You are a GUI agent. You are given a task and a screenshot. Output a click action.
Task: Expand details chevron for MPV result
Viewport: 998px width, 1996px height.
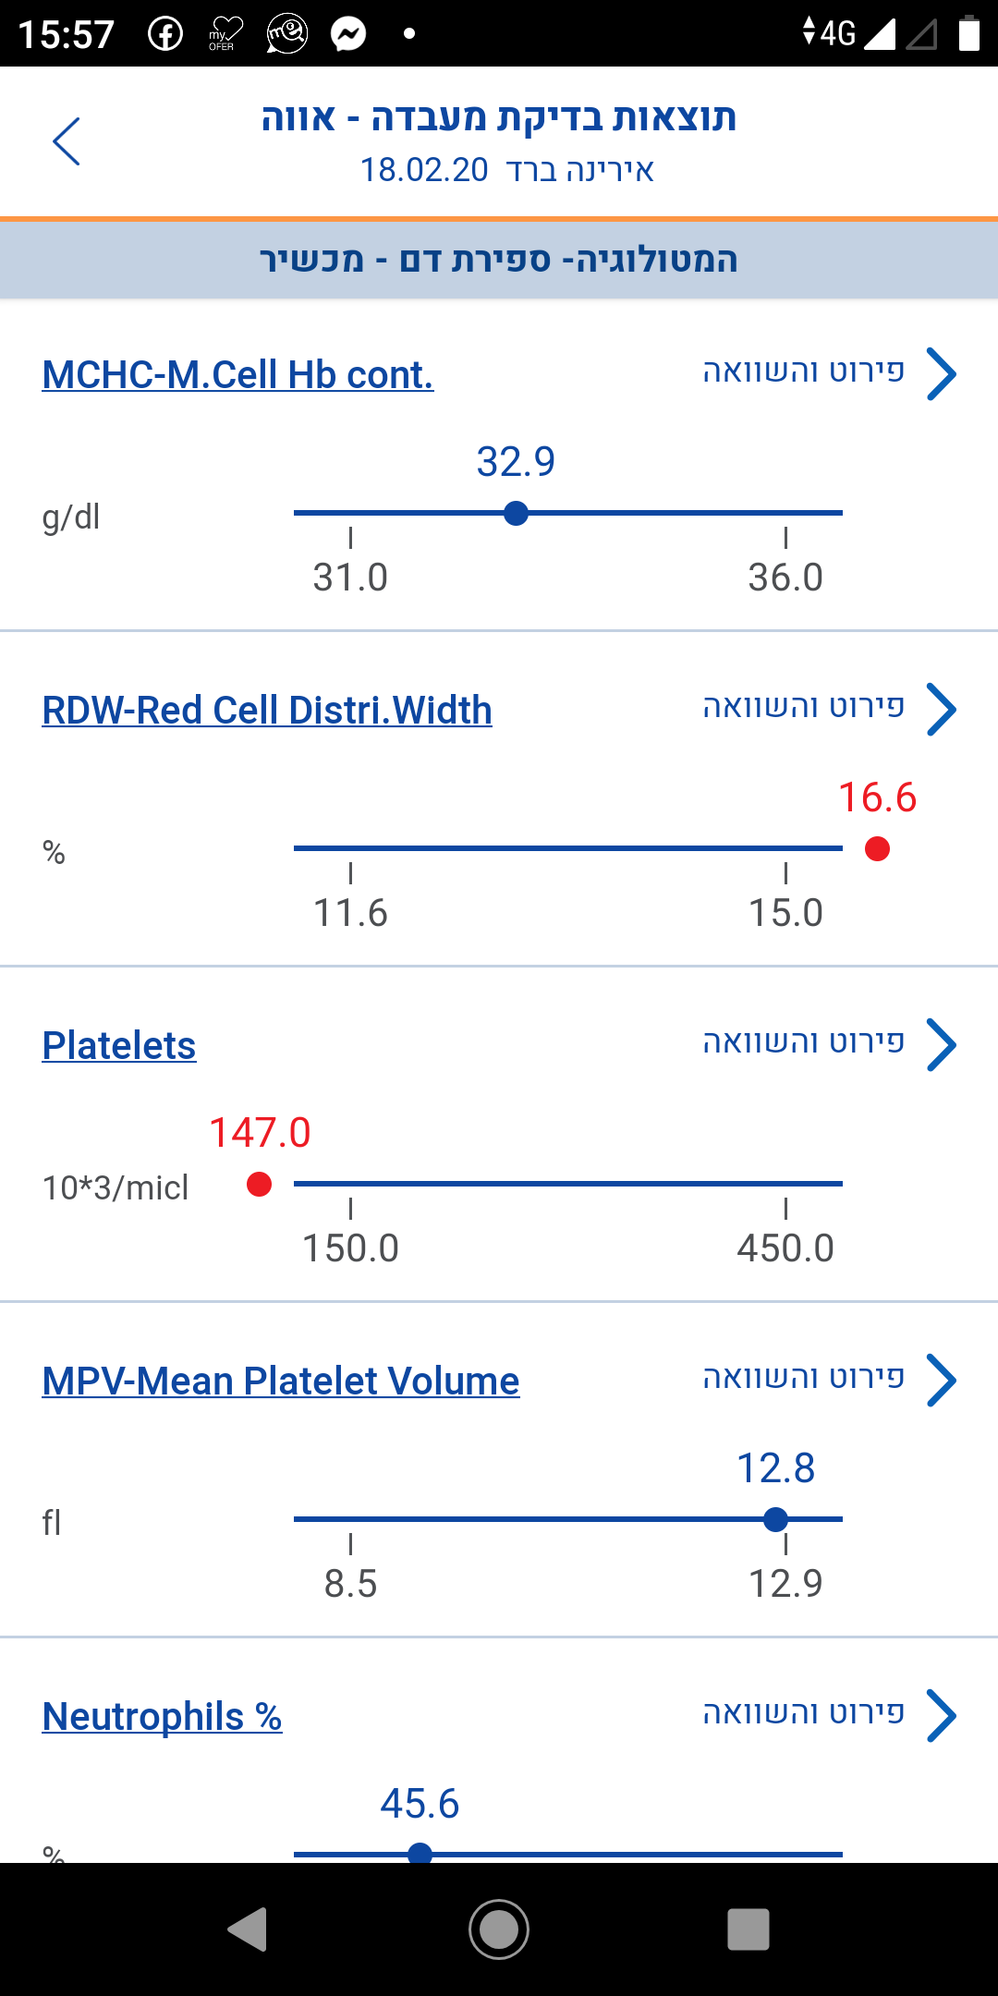941,1381
